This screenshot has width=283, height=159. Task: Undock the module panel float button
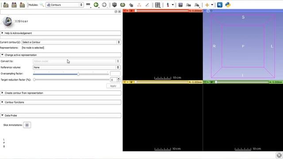tap(116, 11)
